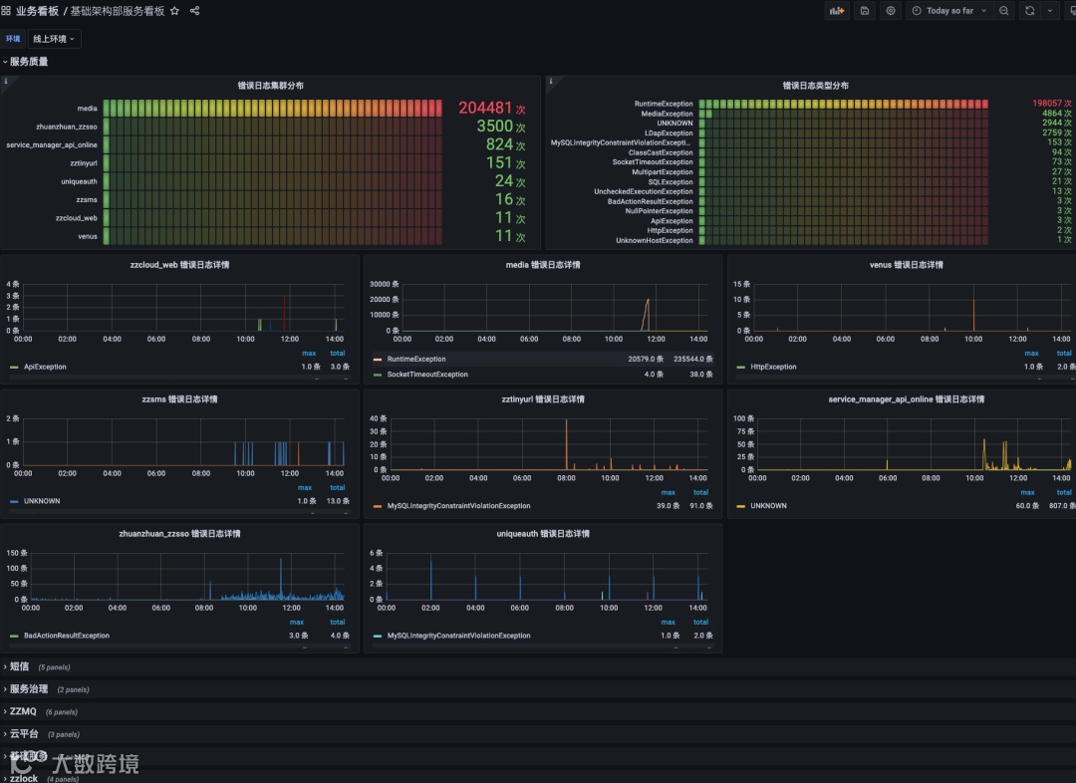Click the zoom out time range icon
1076x783 pixels.
click(1004, 11)
